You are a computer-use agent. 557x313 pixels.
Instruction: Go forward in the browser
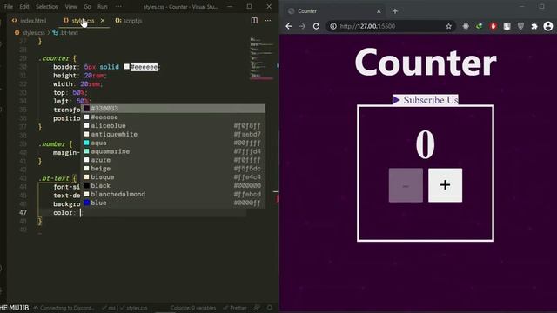click(x=302, y=26)
